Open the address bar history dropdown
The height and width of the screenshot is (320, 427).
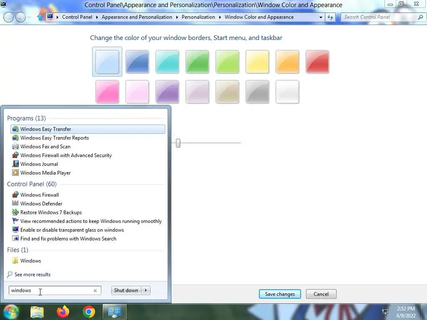click(x=321, y=17)
